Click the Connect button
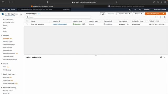Screen dimensions: 168x94 coord(111,14)
